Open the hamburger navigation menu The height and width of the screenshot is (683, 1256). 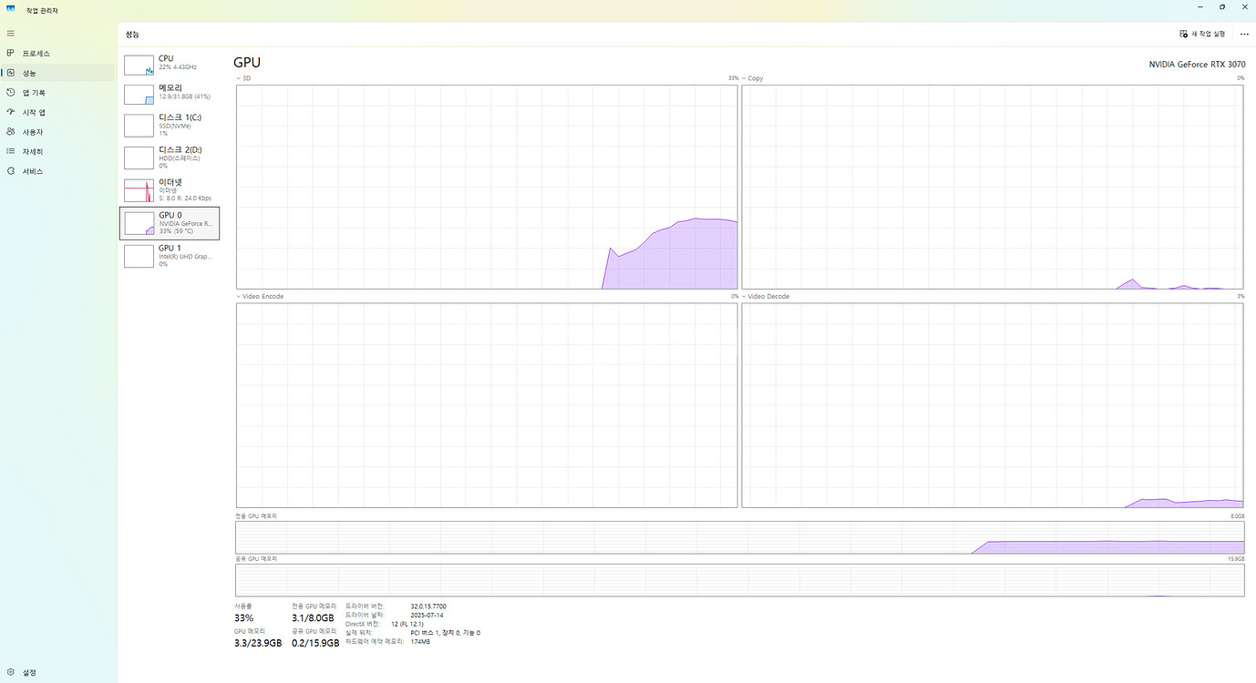click(11, 34)
